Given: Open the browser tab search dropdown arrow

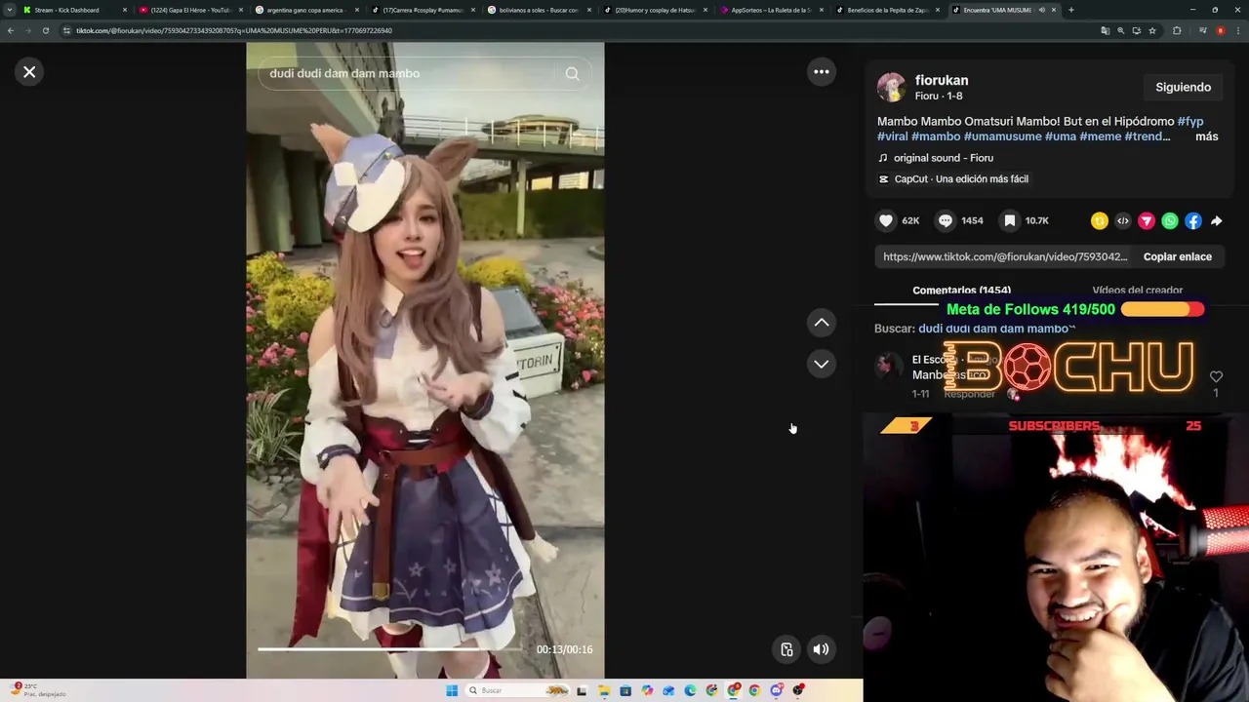Looking at the screenshot, I should [10, 10].
